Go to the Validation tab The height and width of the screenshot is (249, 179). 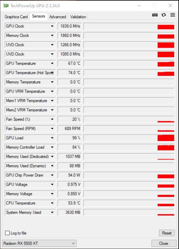78,17
